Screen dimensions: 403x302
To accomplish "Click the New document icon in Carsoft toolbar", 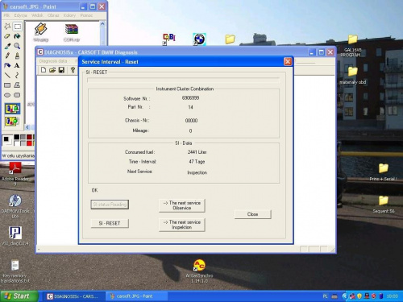I will pyautogui.click(x=44, y=70).
